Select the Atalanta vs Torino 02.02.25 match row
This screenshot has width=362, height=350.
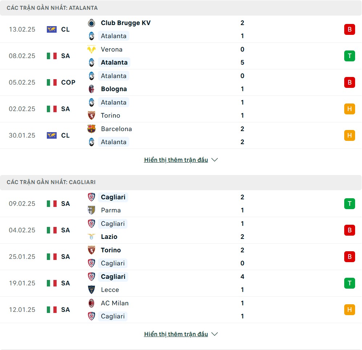(x=181, y=109)
